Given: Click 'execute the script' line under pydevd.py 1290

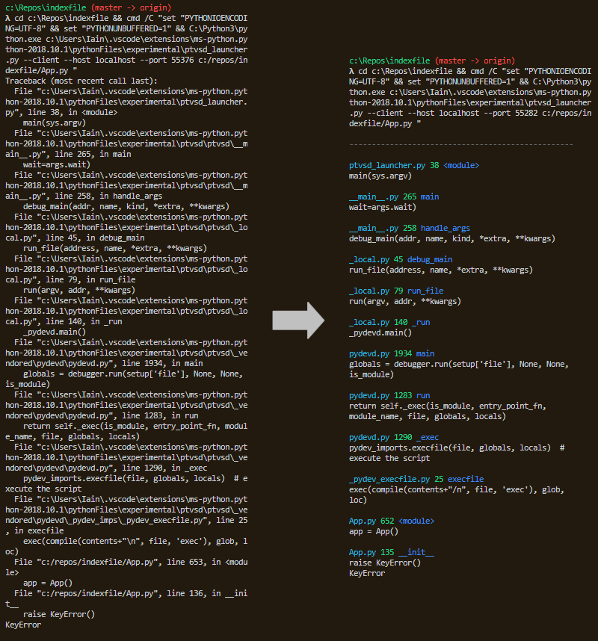Looking at the screenshot, I should point(389,458).
